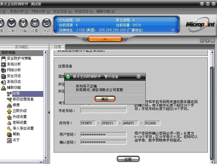
Task: Open 密码设置 in the sidebar
Action: (x=20, y=122)
